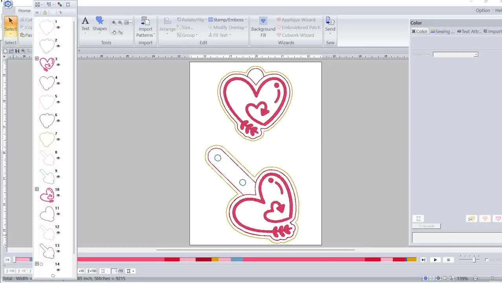The height and width of the screenshot is (283, 502).
Task: Switch to the Sewing tab in the Color panel
Action: click(x=442, y=31)
